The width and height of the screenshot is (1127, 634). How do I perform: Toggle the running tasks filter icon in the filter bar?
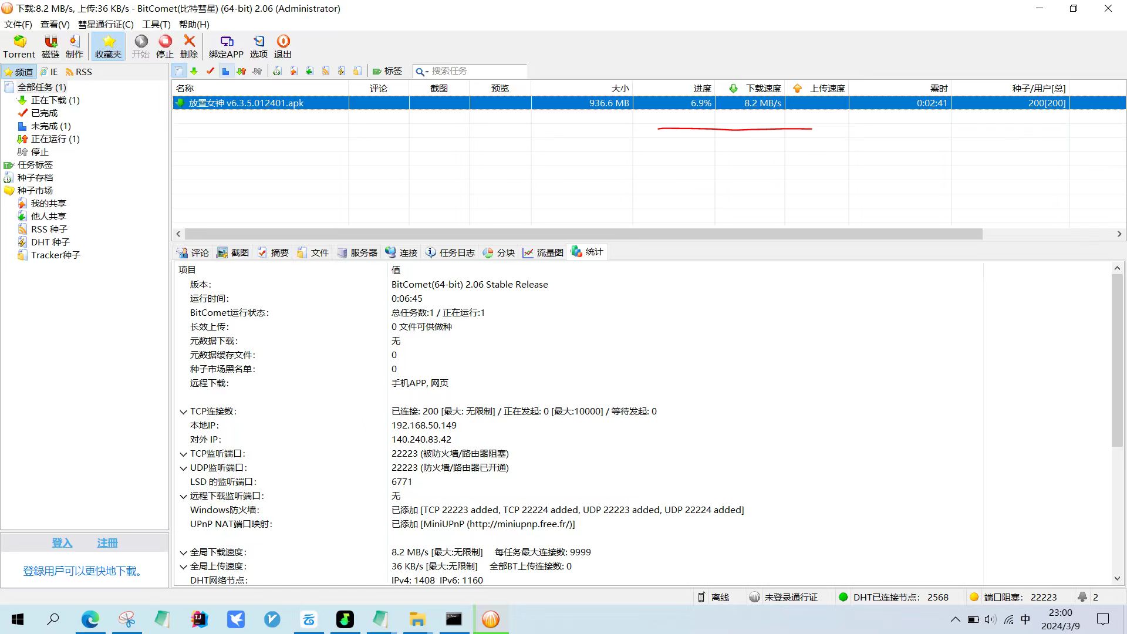pyautogui.click(x=241, y=71)
